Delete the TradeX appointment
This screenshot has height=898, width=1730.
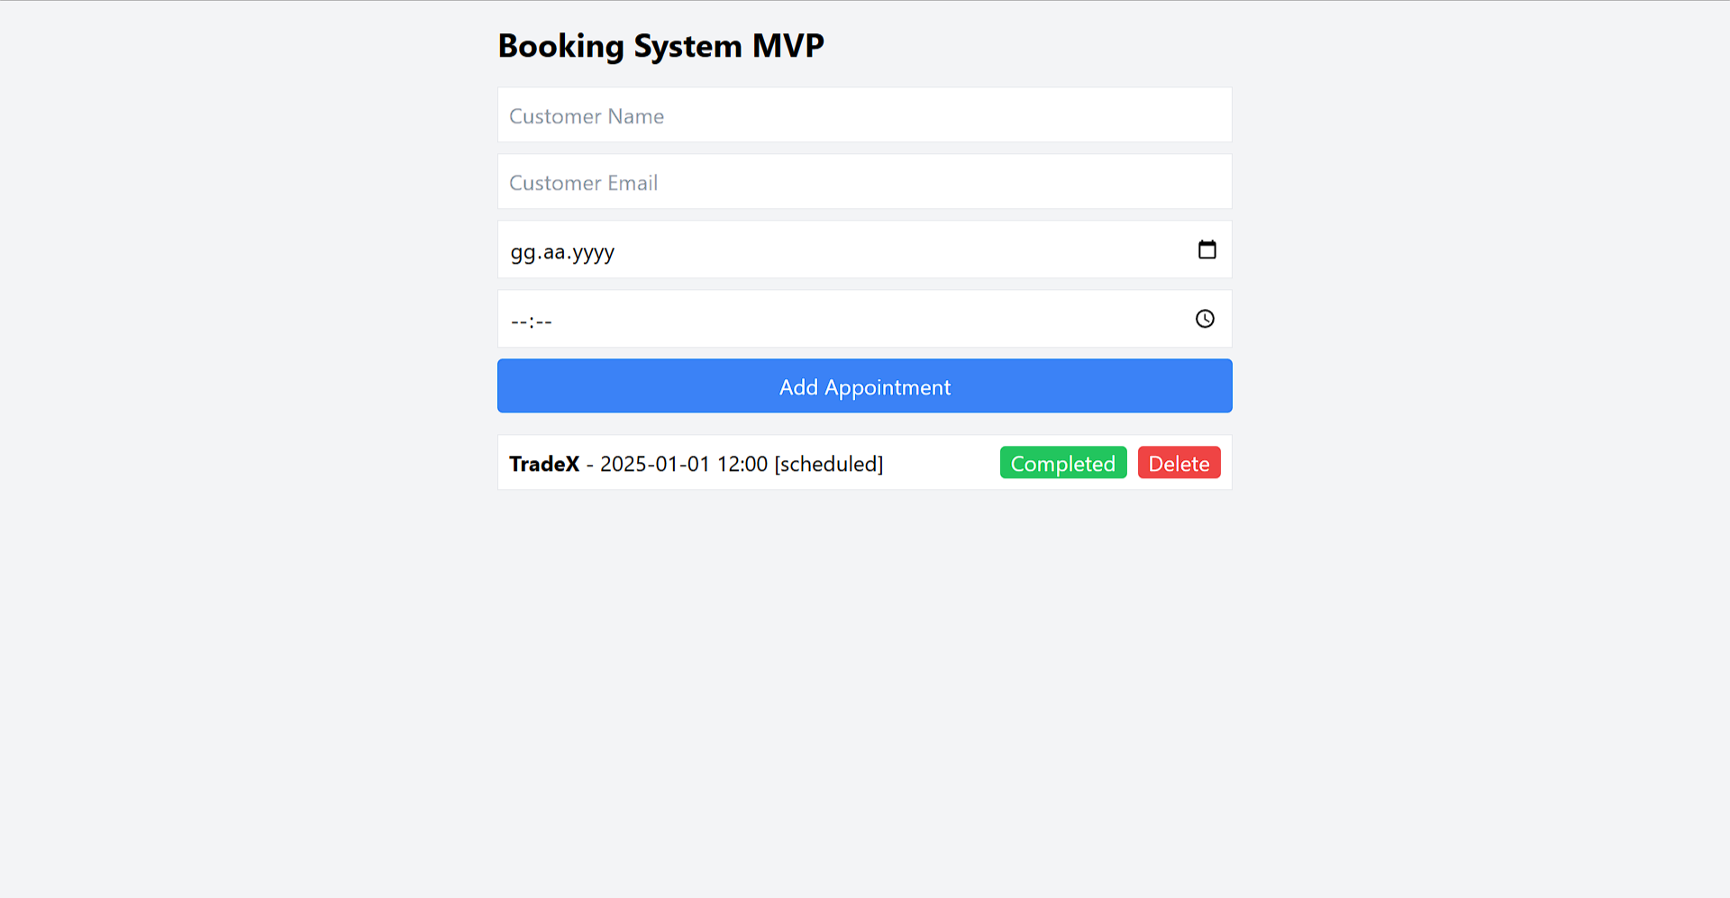click(x=1178, y=463)
